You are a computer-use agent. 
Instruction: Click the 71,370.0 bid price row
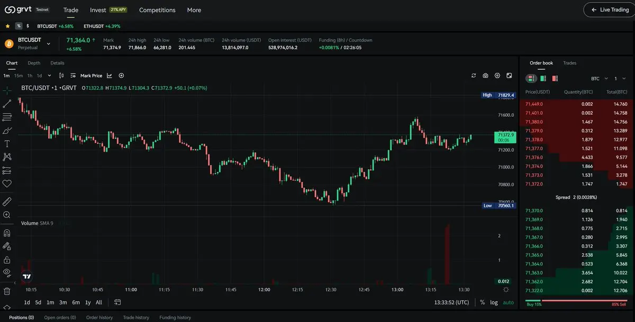tap(577, 210)
